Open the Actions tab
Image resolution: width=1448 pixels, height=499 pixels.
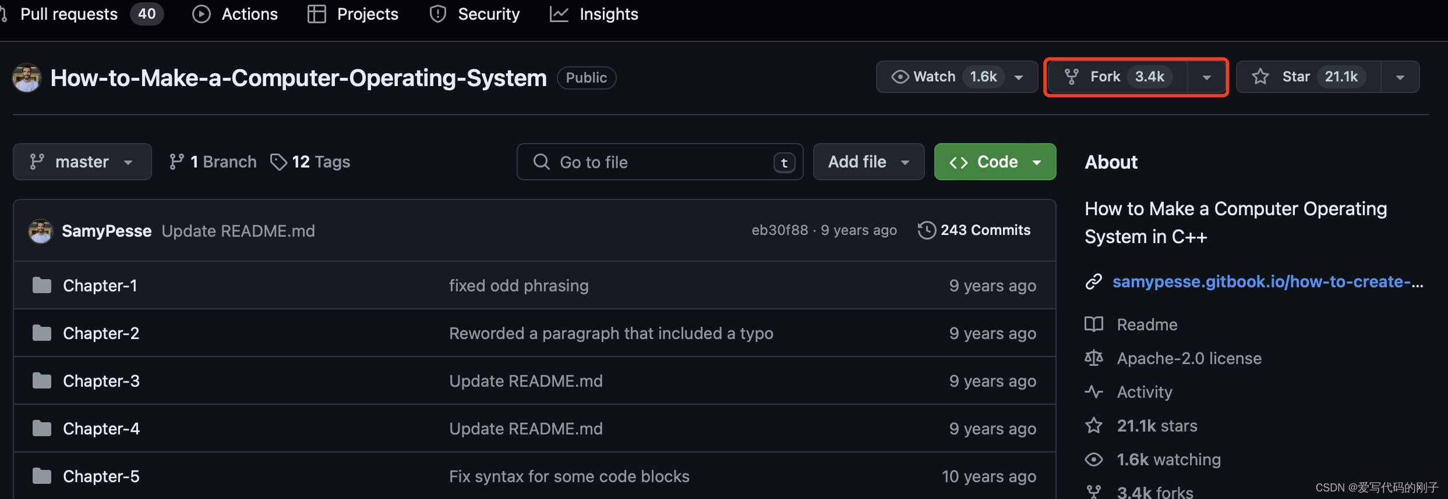(x=235, y=14)
